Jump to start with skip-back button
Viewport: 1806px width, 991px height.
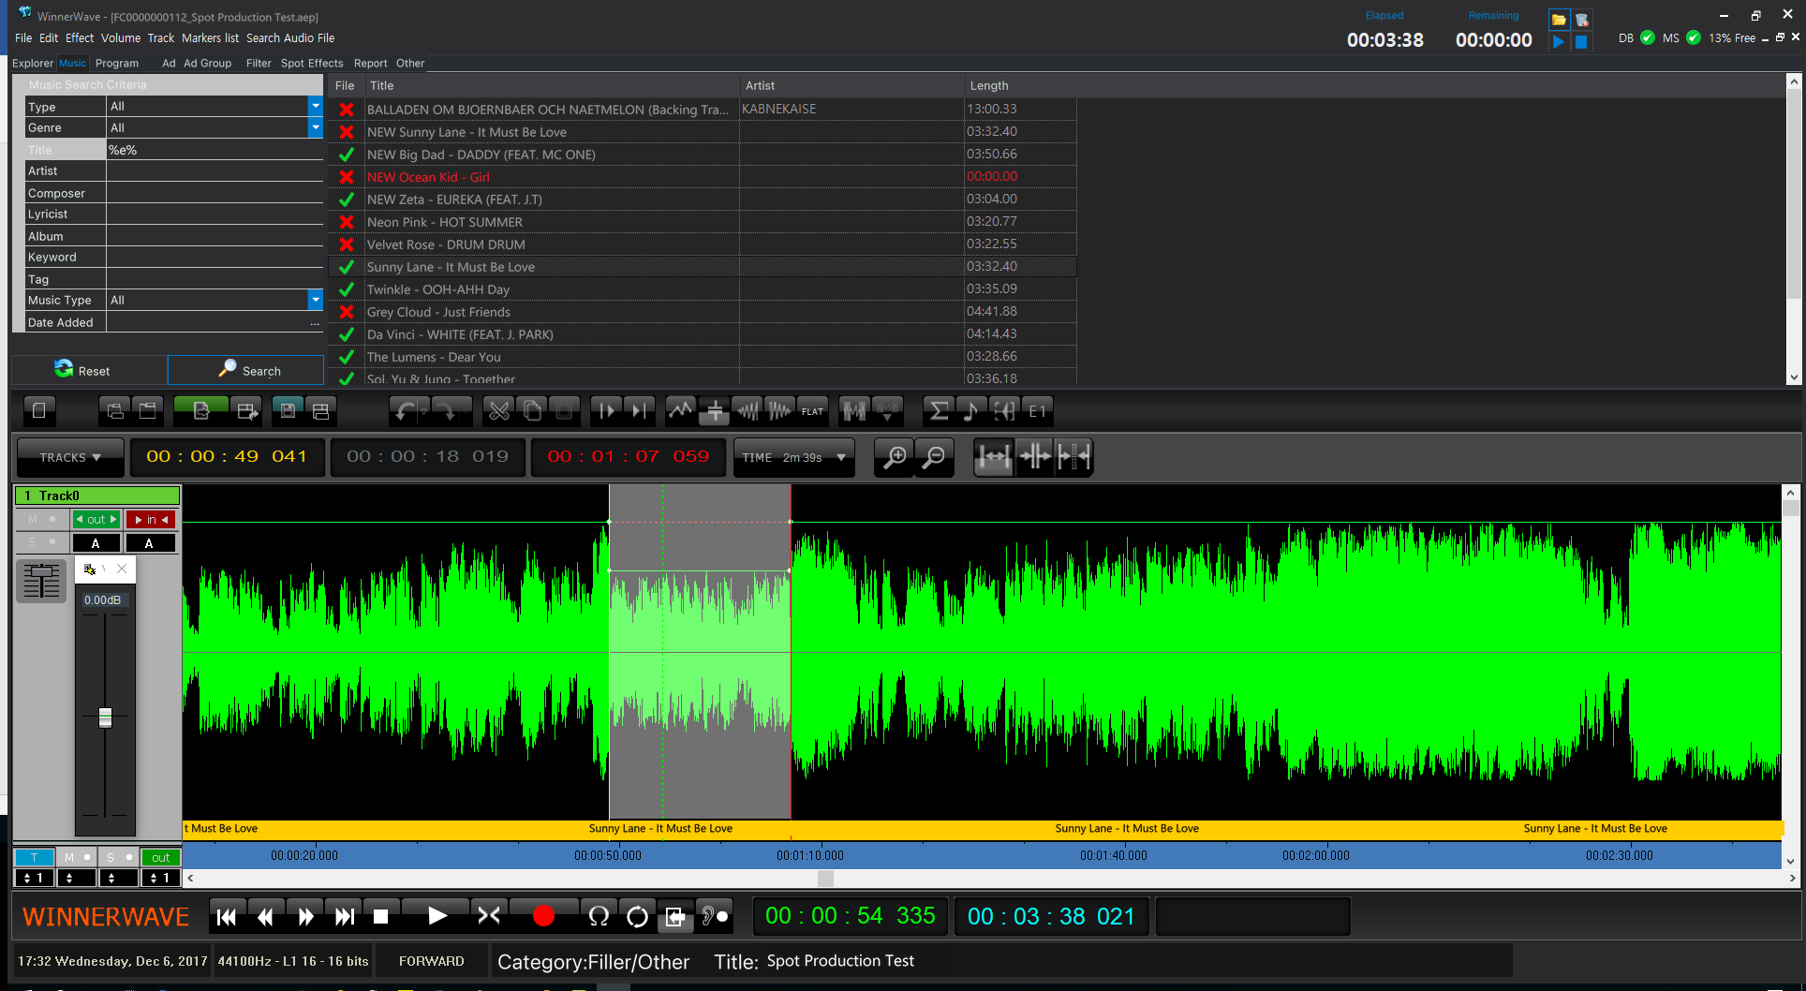click(x=227, y=916)
